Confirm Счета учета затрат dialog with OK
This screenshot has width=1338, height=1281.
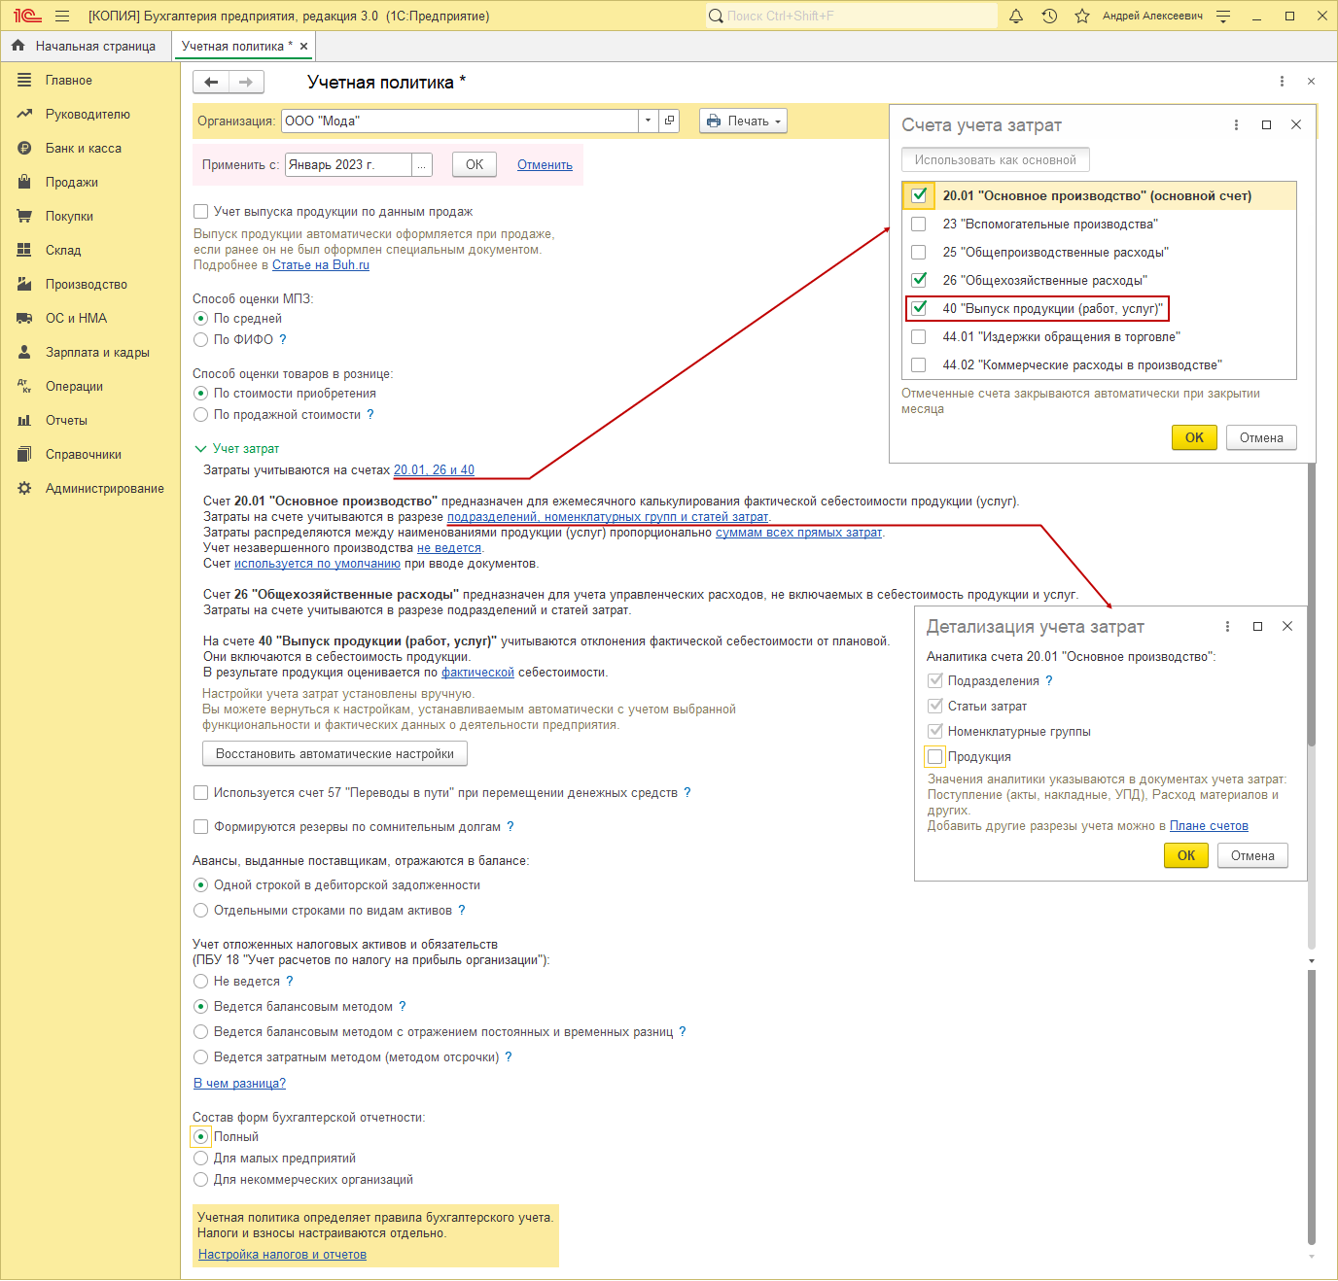pyautogui.click(x=1194, y=437)
